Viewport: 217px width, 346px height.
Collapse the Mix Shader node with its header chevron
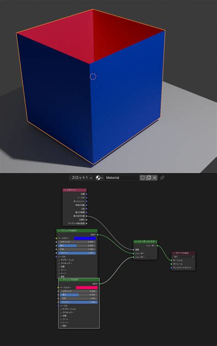[136, 242]
